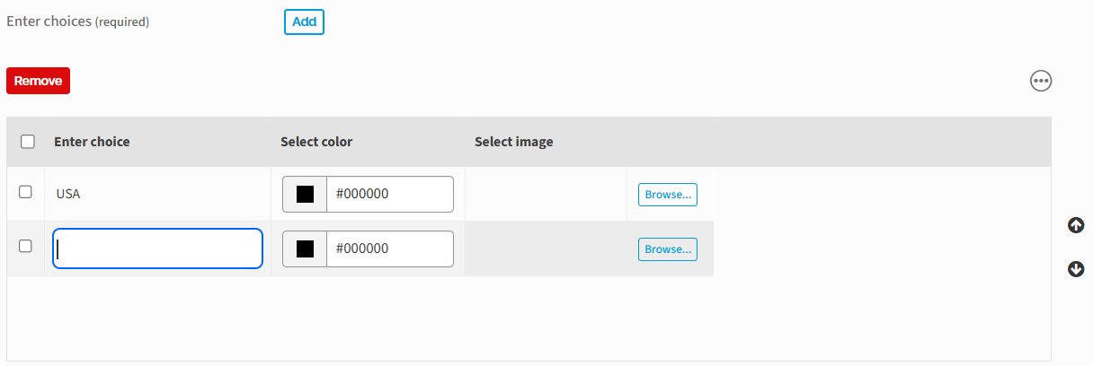Click the USA row hex color field
Screen dimensions: 1093x366
pyautogui.click(x=389, y=195)
